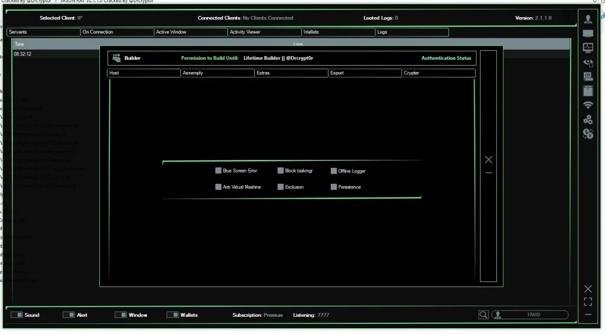Open the Export tab in Builder
605x334 pixels.
coord(365,73)
